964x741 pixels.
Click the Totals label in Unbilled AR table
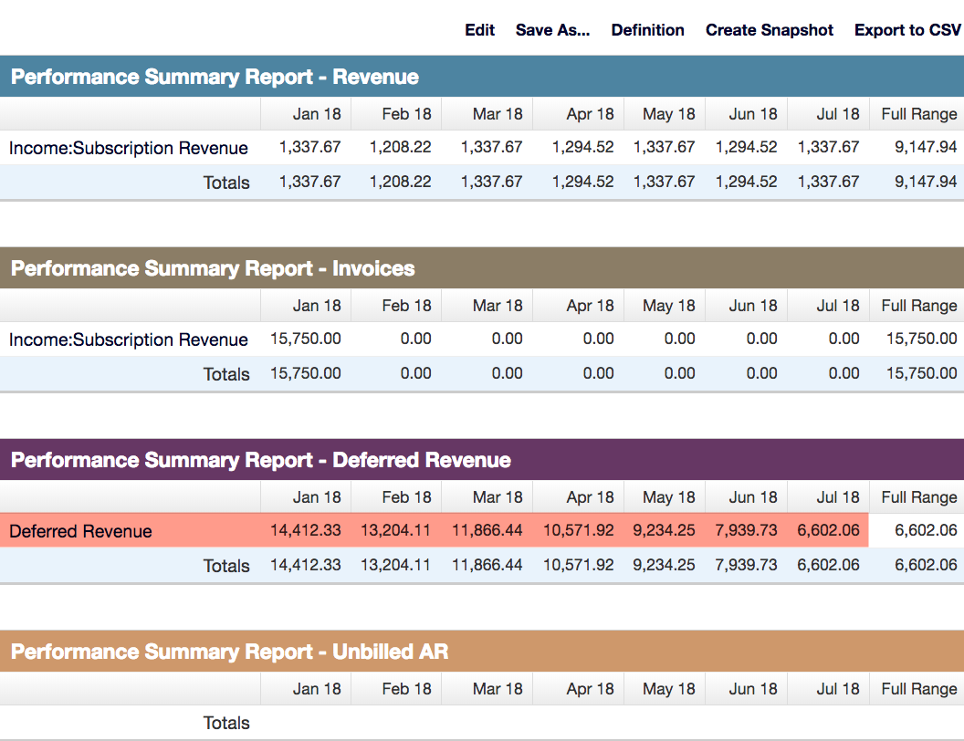[x=226, y=723]
